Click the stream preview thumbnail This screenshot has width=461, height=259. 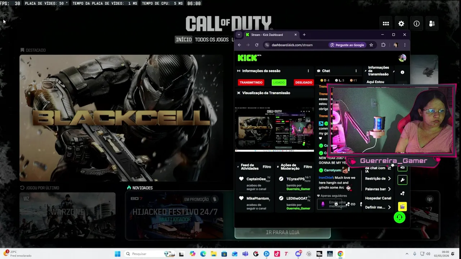coord(274,129)
